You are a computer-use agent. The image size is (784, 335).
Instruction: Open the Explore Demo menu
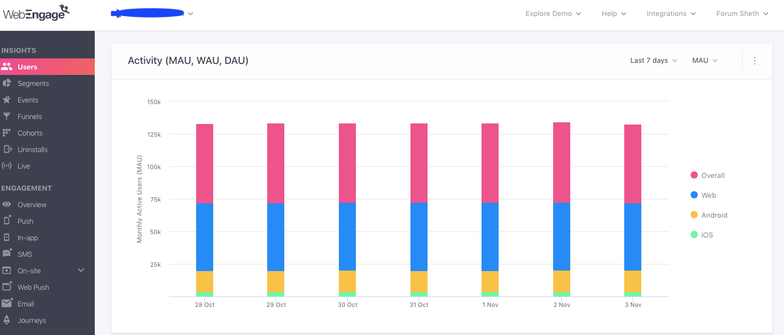pyautogui.click(x=553, y=13)
